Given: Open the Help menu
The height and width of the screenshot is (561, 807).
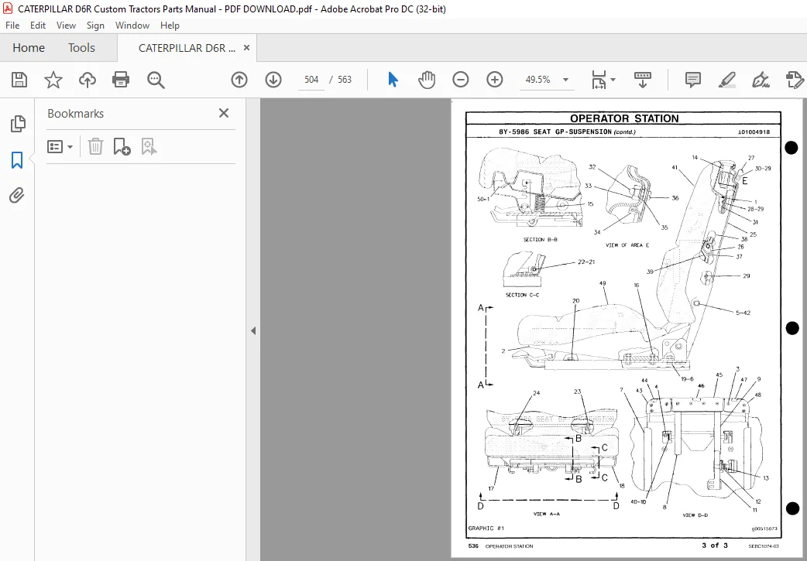Looking at the screenshot, I should pos(170,26).
